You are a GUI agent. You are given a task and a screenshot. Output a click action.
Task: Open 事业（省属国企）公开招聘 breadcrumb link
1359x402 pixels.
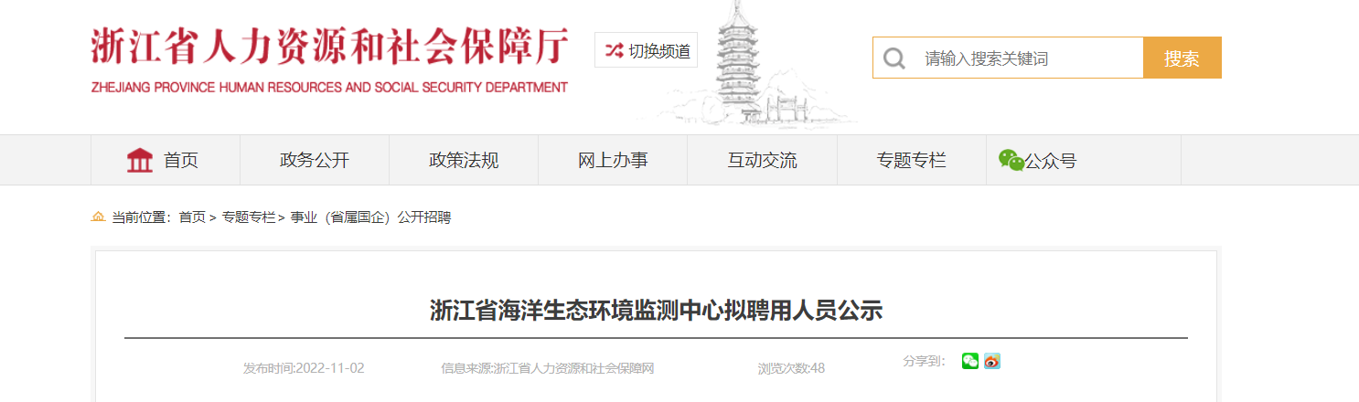[x=370, y=217]
